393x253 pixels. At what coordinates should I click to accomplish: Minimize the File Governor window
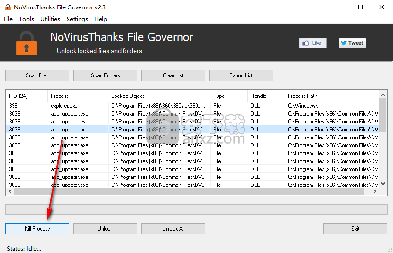(x=339, y=7)
